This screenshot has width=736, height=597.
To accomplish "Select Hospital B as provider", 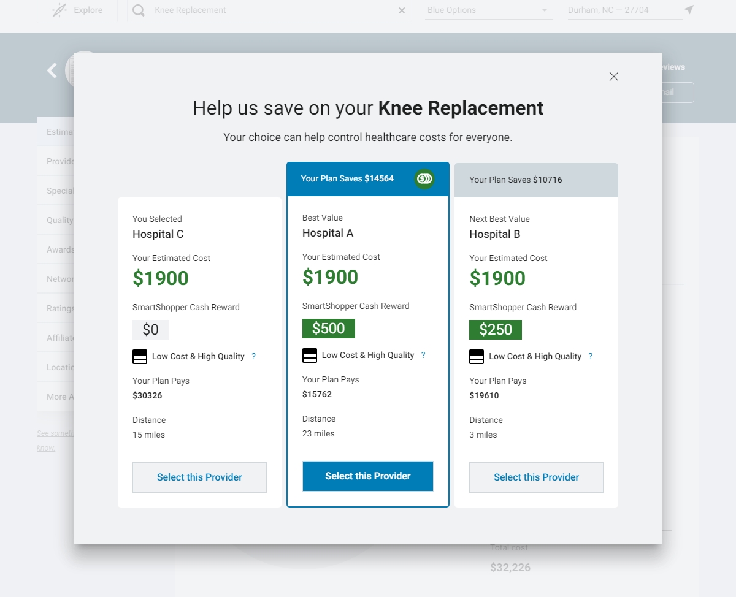I will (x=536, y=477).
